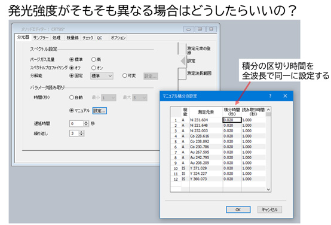Decrease 遅延時間 with the down spinner arrow
Viewport: 331px width, 225px height.
(86, 125)
